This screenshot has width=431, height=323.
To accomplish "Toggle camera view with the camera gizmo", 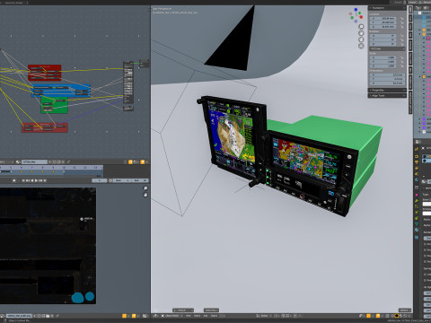I will [361, 39].
